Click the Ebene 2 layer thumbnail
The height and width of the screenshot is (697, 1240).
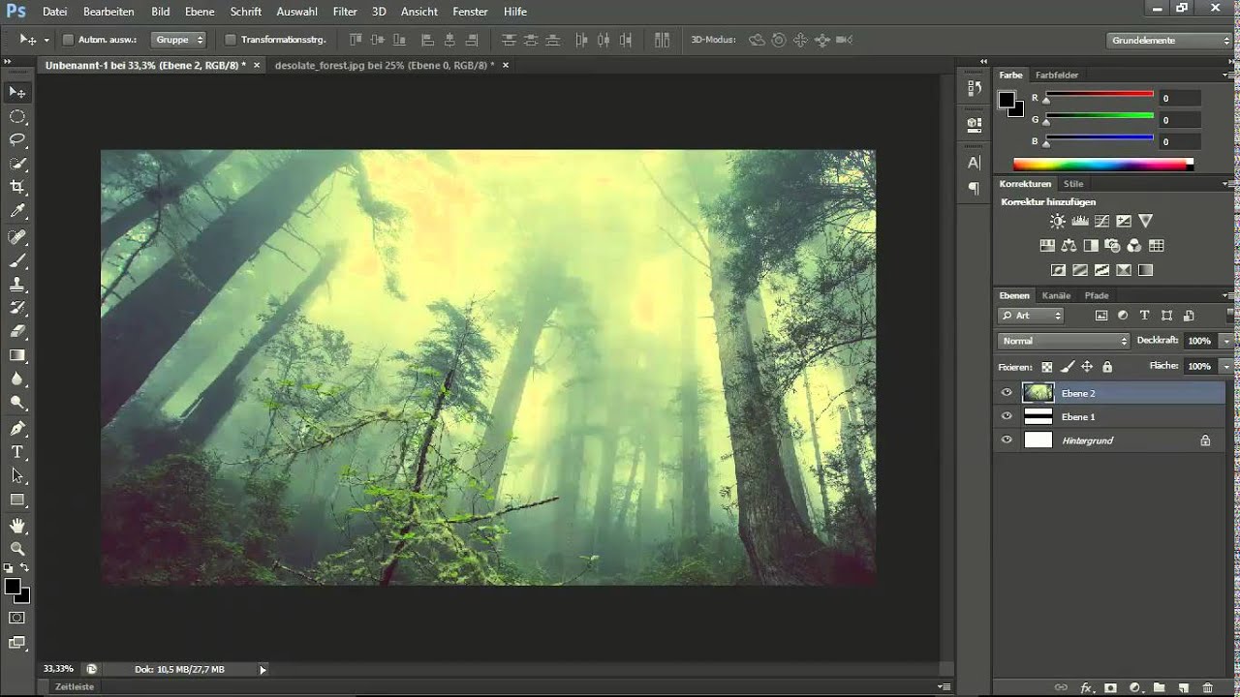[1038, 393]
